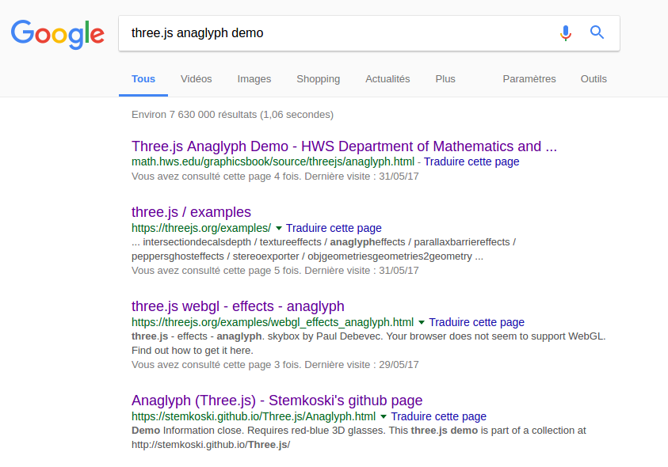Expand the Plus menu

[445, 78]
